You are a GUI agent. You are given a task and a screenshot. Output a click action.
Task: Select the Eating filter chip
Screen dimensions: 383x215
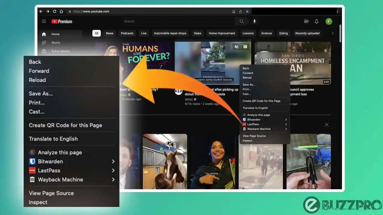283,33
